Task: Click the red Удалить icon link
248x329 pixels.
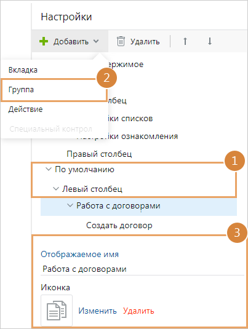Action: tap(138, 311)
